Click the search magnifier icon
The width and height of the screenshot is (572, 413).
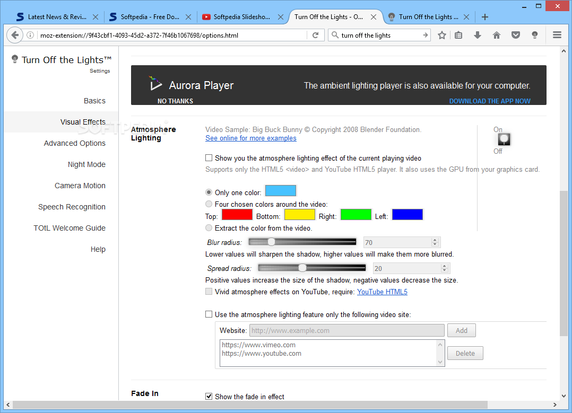click(334, 35)
